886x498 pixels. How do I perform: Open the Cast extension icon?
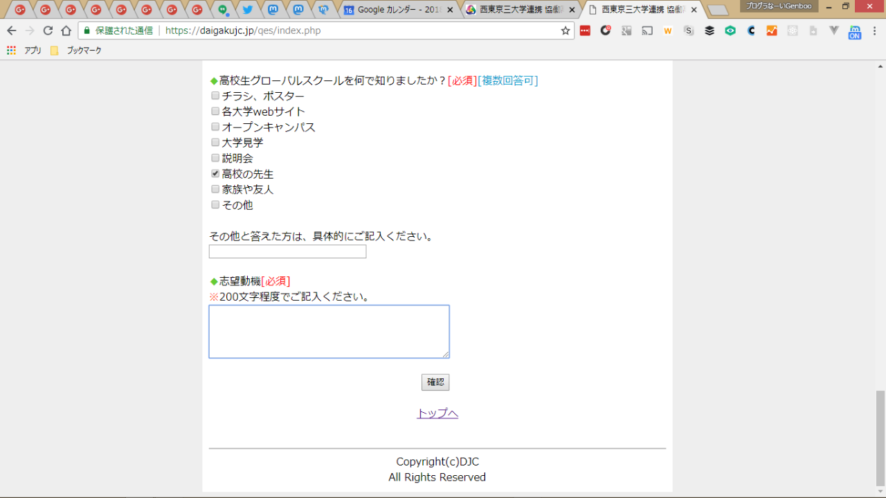[647, 30]
